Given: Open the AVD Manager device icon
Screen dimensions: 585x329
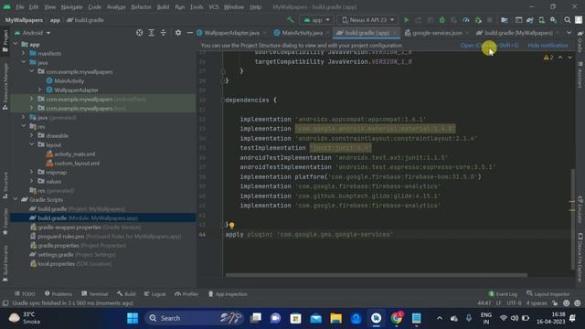Looking at the screenshot, I should pos(541,20).
